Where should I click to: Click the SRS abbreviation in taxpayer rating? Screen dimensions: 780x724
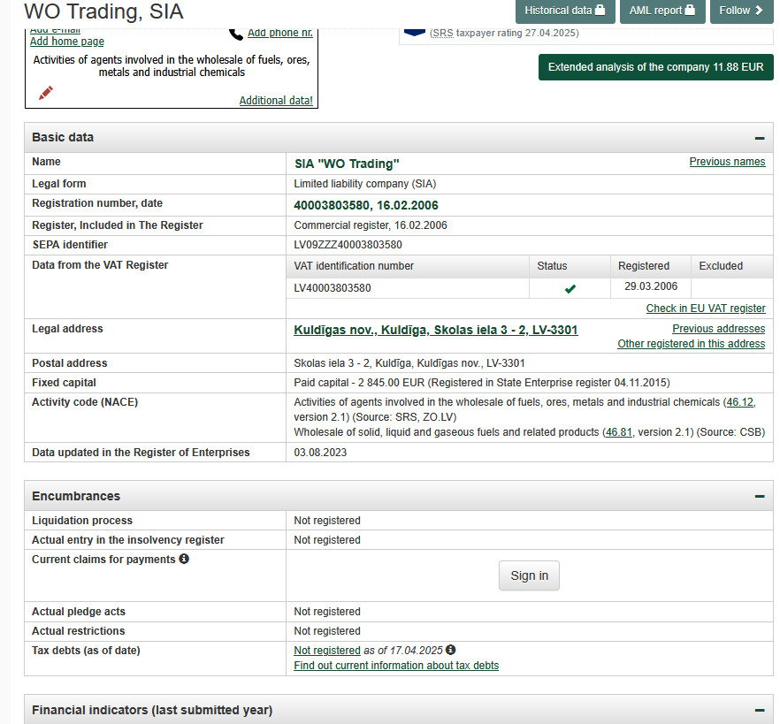click(x=443, y=34)
